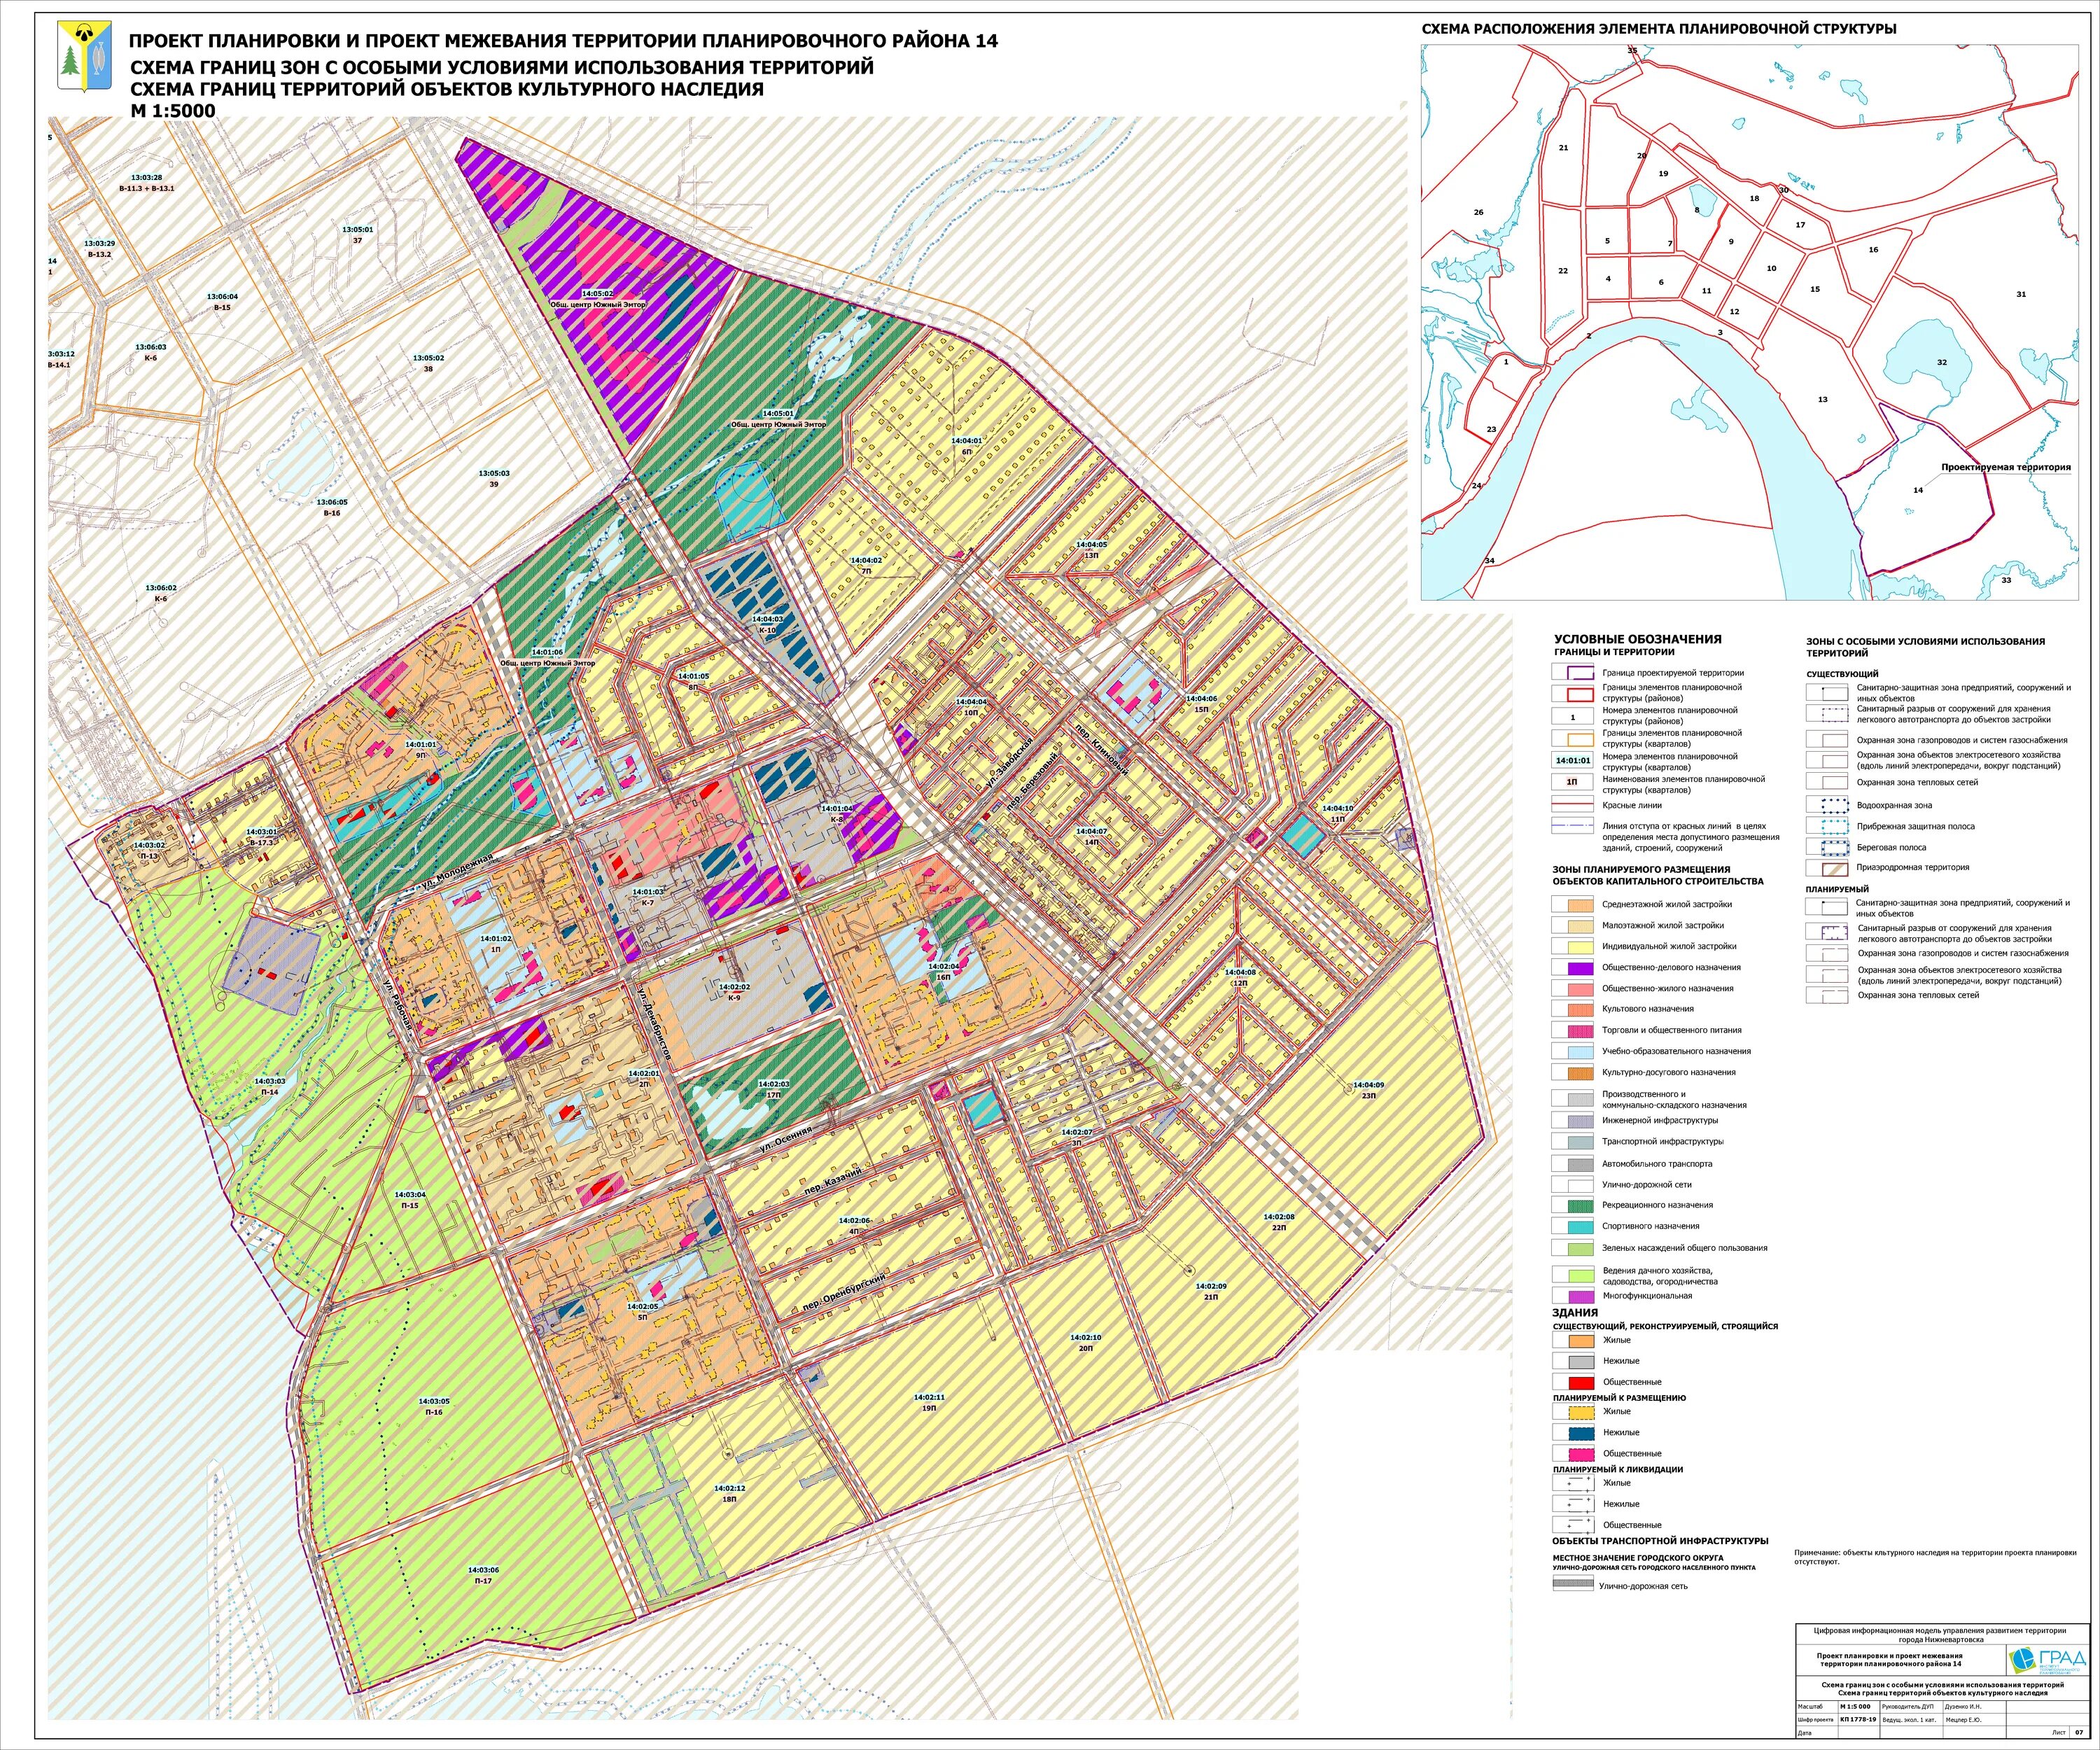This screenshot has width=2100, height=1750.
Task: Click the sheet number '07' cell
Action: (2078, 1732)
